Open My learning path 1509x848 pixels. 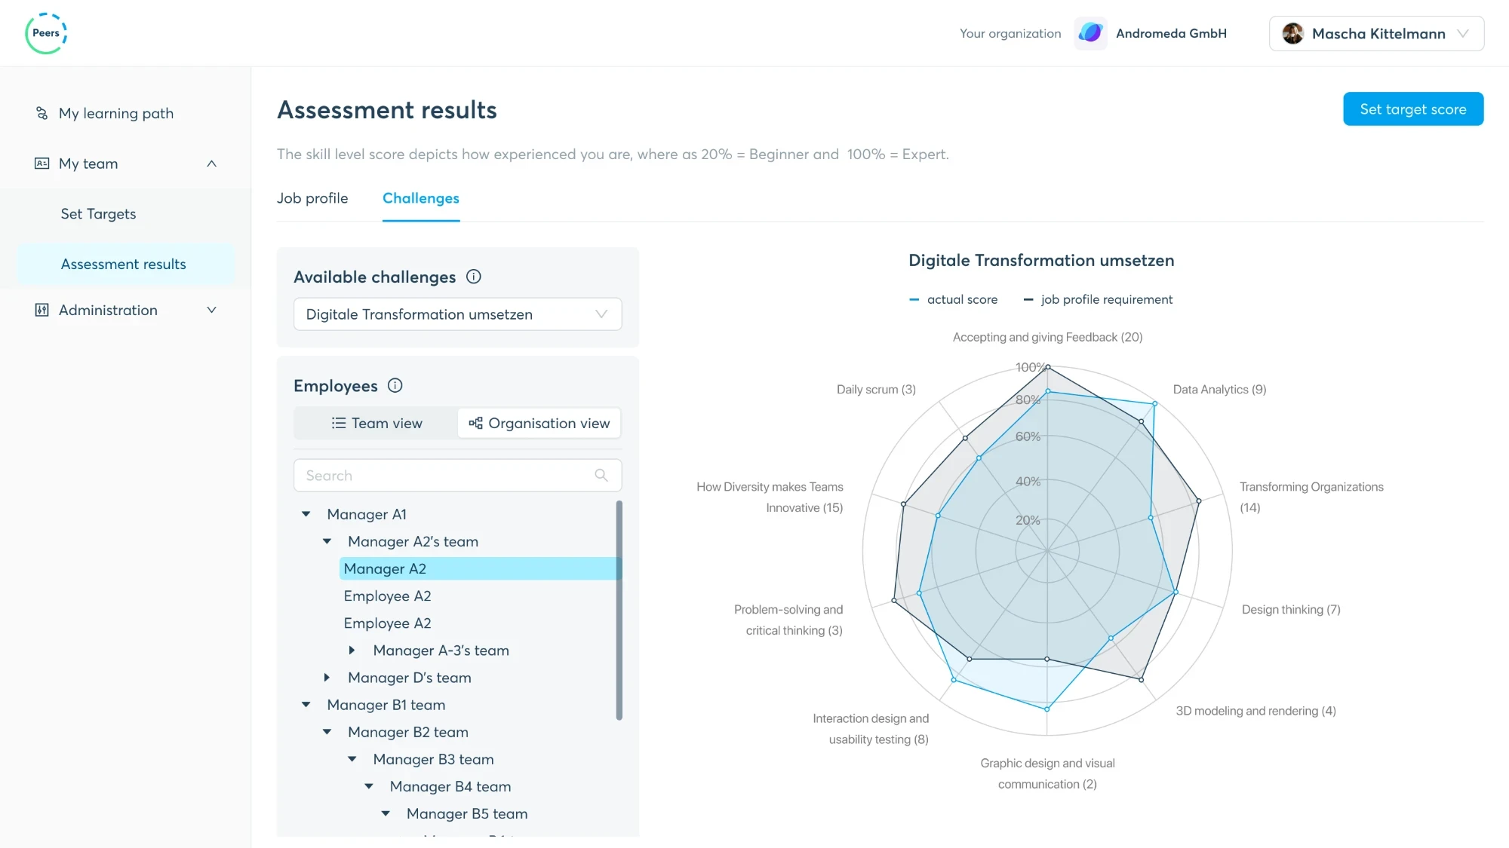[116, 113]
